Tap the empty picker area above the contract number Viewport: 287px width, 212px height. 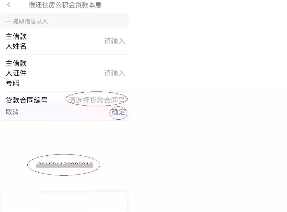[65, 139]
